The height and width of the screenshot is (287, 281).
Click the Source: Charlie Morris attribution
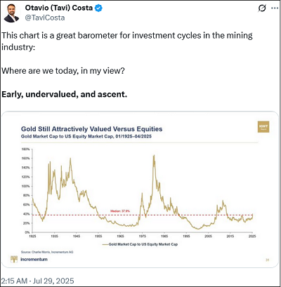(47, 252)
